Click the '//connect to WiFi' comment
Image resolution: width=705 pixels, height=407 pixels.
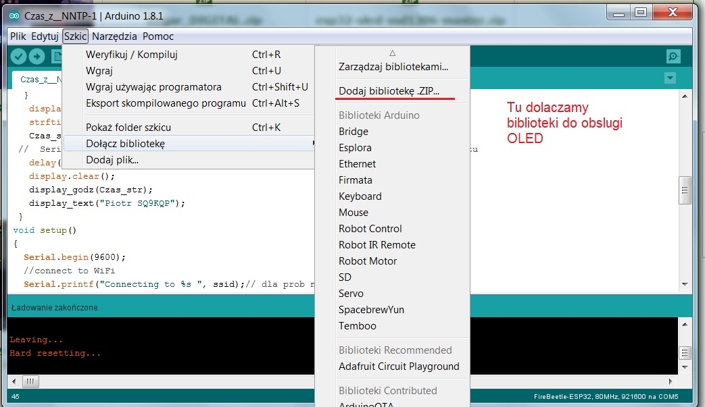tap(69, 271)
